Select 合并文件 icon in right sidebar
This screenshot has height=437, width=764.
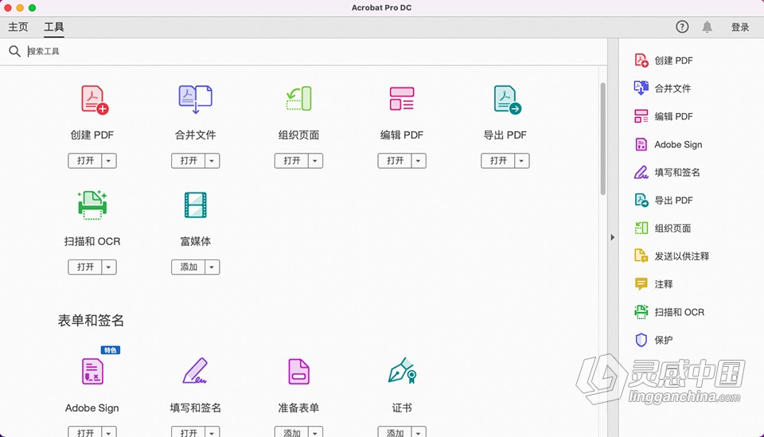pos(641,88)
